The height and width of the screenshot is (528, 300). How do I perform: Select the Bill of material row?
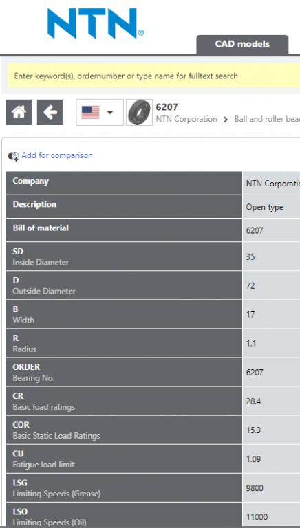tap(153, 230)
